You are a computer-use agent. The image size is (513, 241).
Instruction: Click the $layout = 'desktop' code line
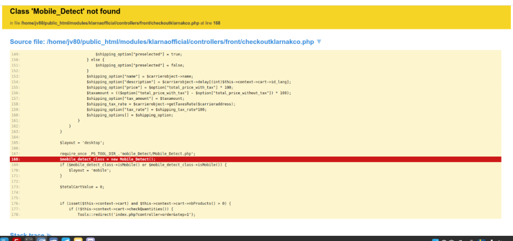click(82, 142)
